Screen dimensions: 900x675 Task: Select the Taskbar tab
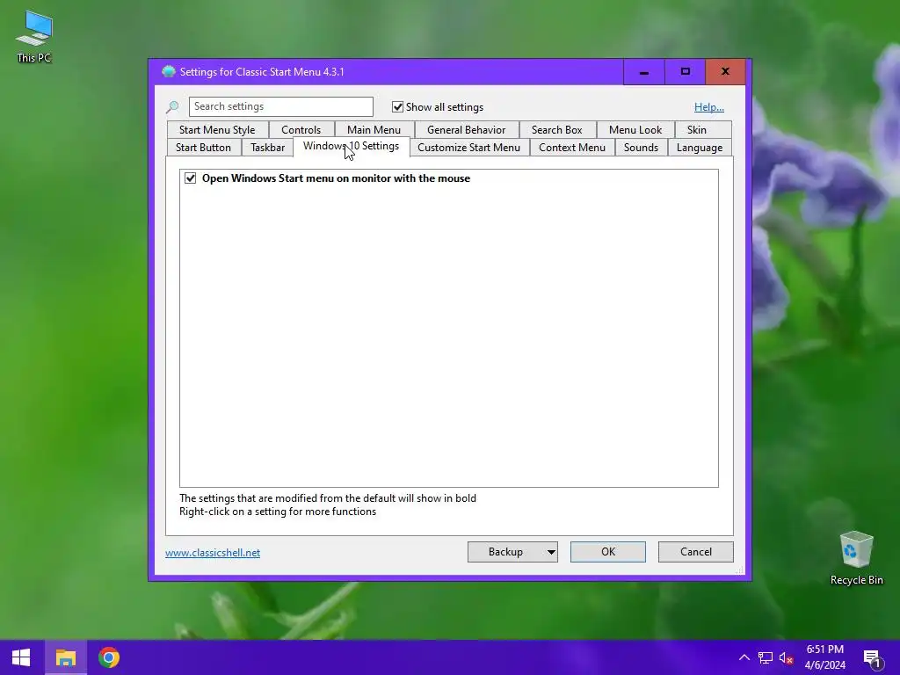[267, 148]
